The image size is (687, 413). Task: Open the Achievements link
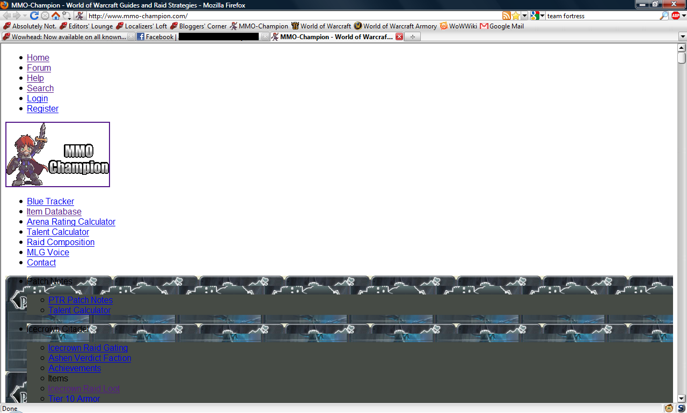click(x=75, y=368)
